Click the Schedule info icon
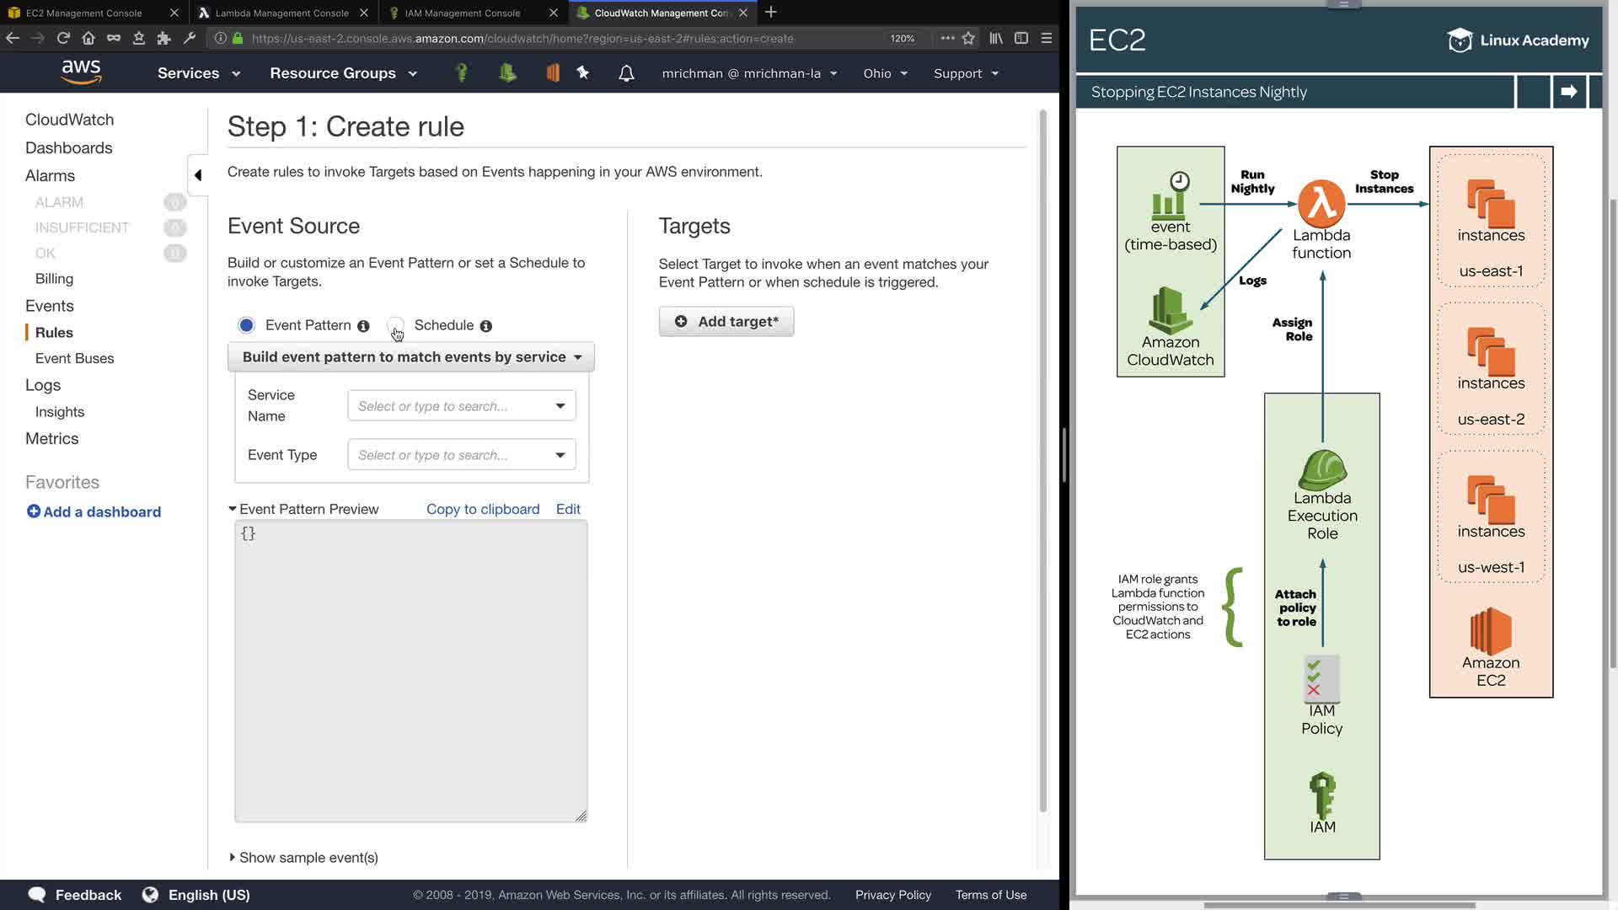Image resolution: width=1618 pixels, height=910 pixels. pyautogui.click(x=486, y=326)
